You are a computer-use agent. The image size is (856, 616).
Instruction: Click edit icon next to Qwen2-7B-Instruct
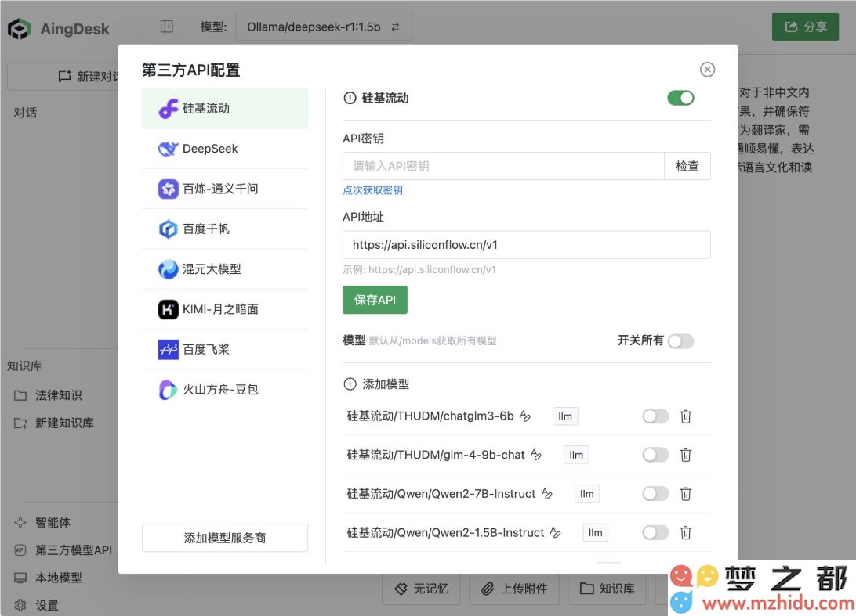click(x=547, y=494)
